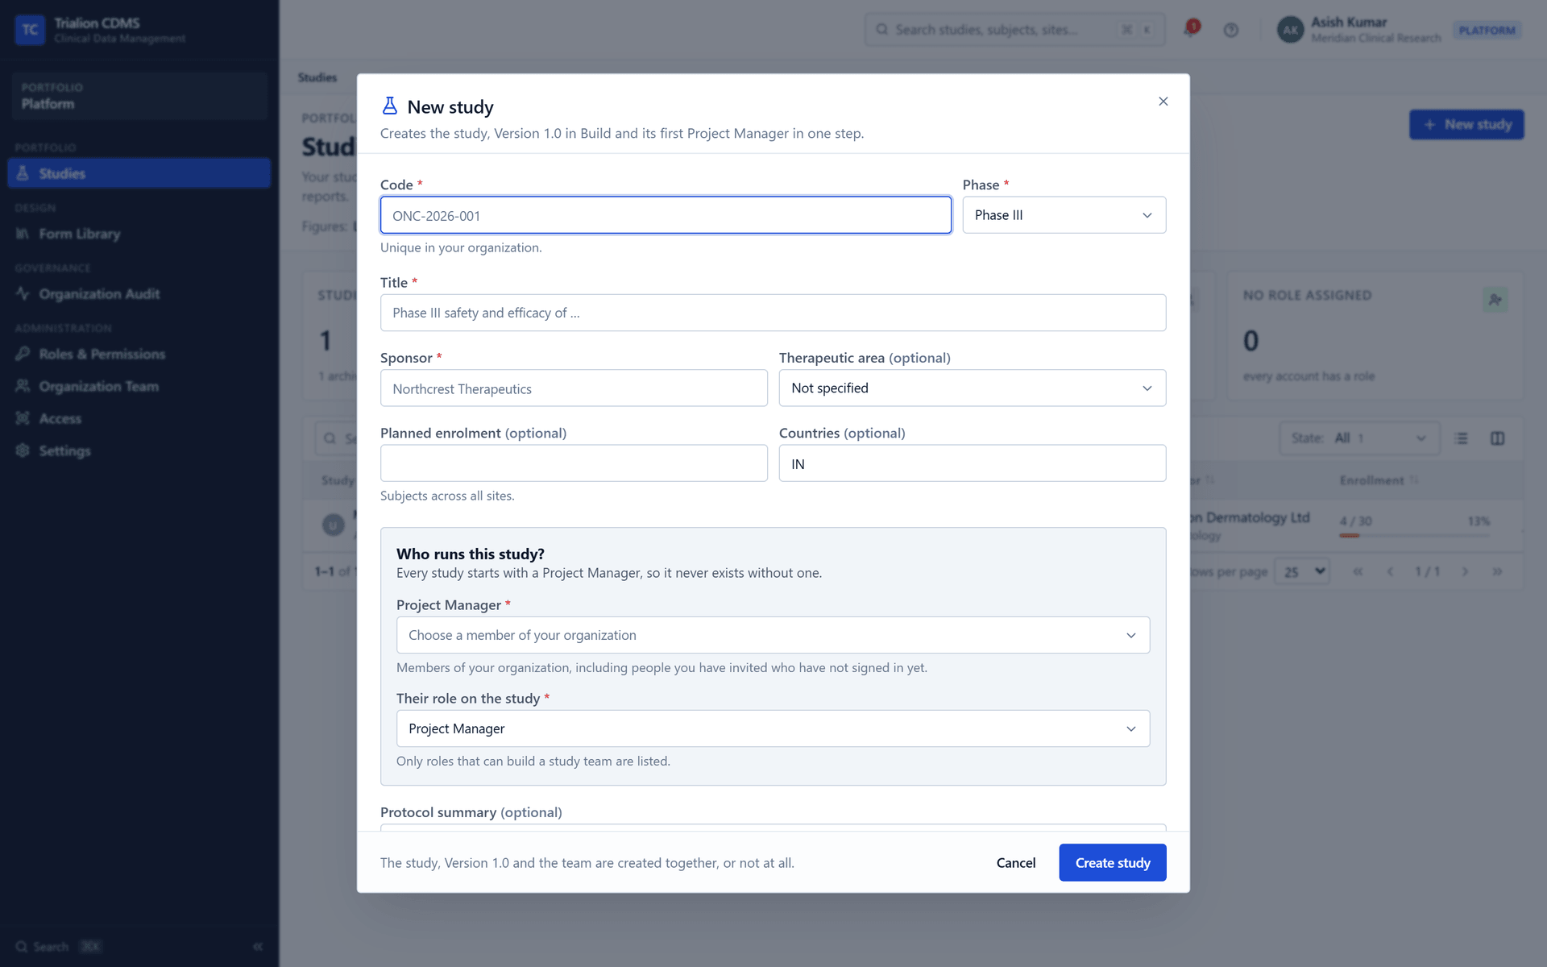The width and height of the screenshot is (1547, 967).
Task: Open the rows per page 25 dropdown
Action: click(1303, 571)
